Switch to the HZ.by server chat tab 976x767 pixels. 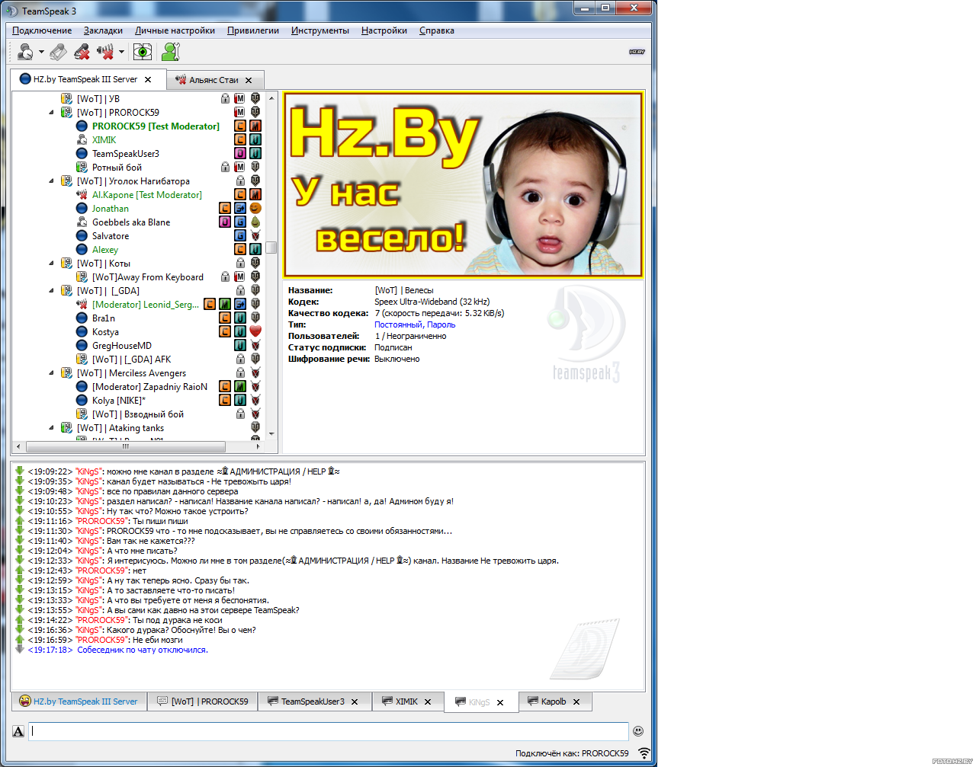point(79,701)
